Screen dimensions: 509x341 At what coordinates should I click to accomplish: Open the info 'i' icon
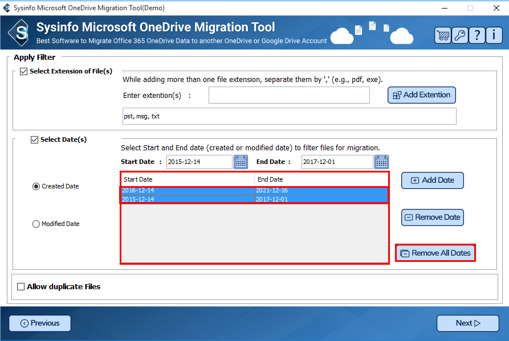(x=494, y=35)
